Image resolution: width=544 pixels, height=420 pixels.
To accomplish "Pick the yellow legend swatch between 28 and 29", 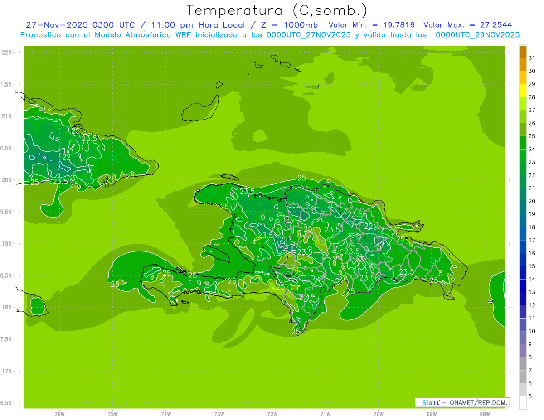I will click(523, 91).
